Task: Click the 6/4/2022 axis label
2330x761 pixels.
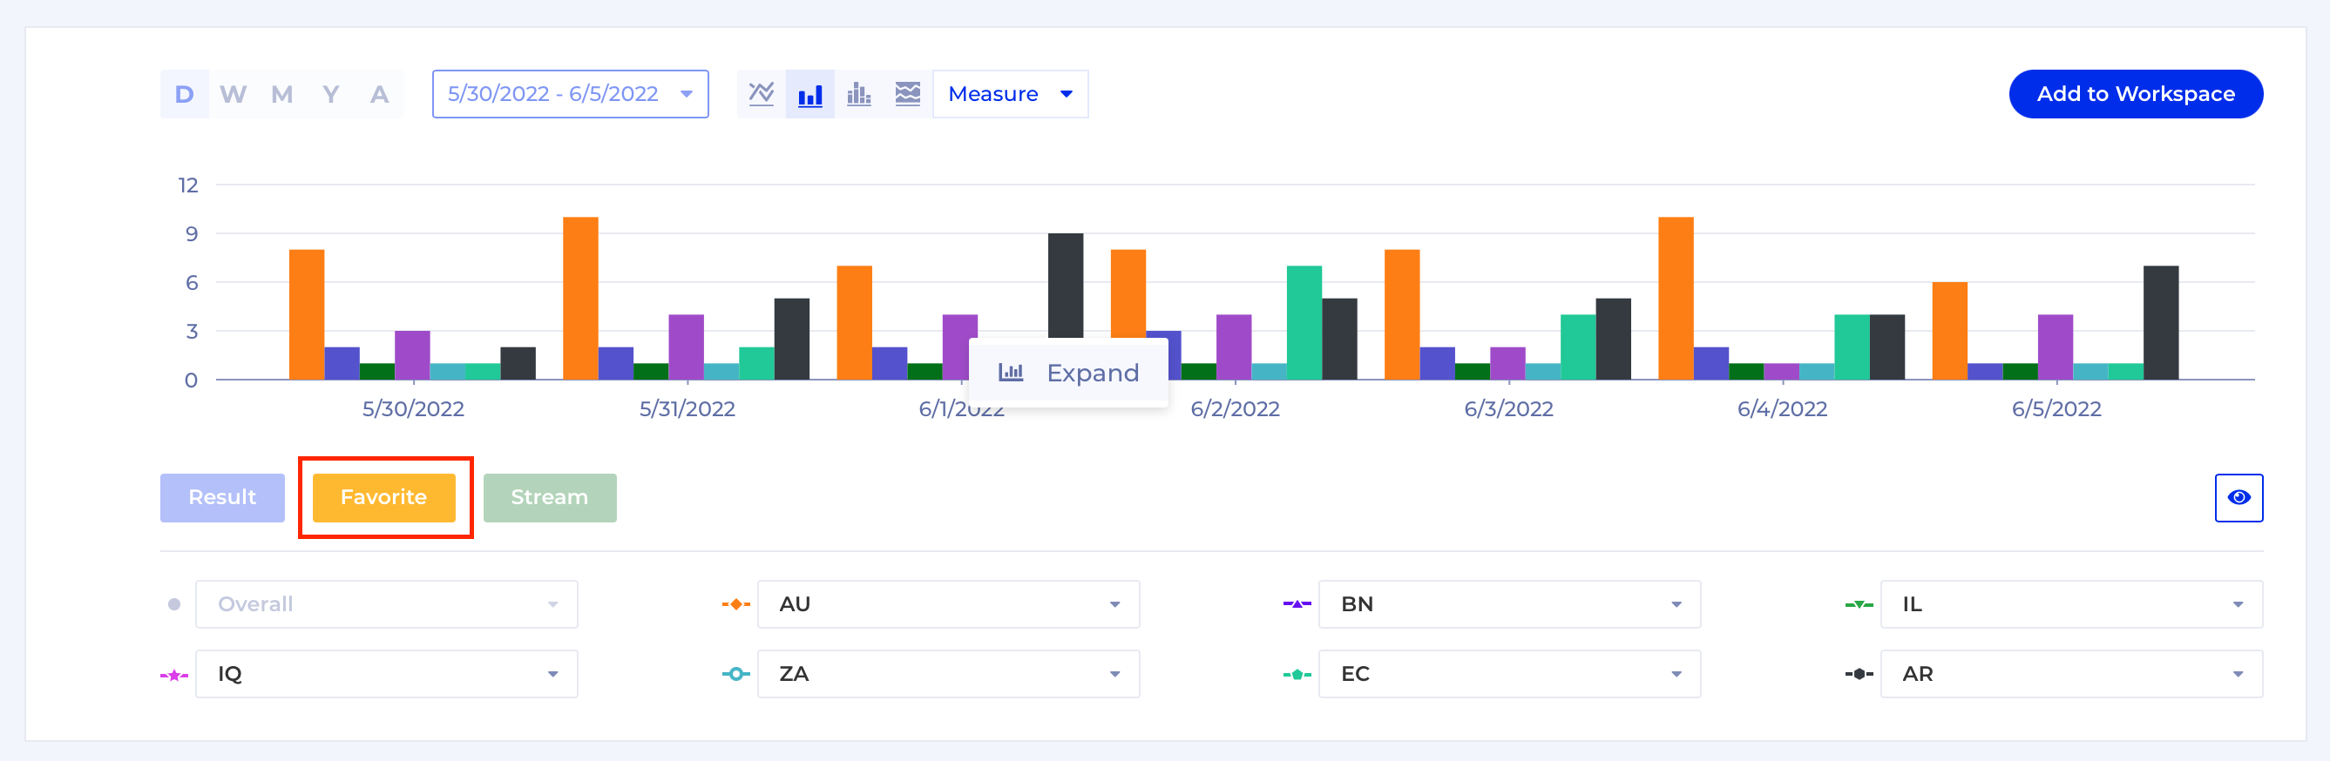Action: coord(1783,409)
